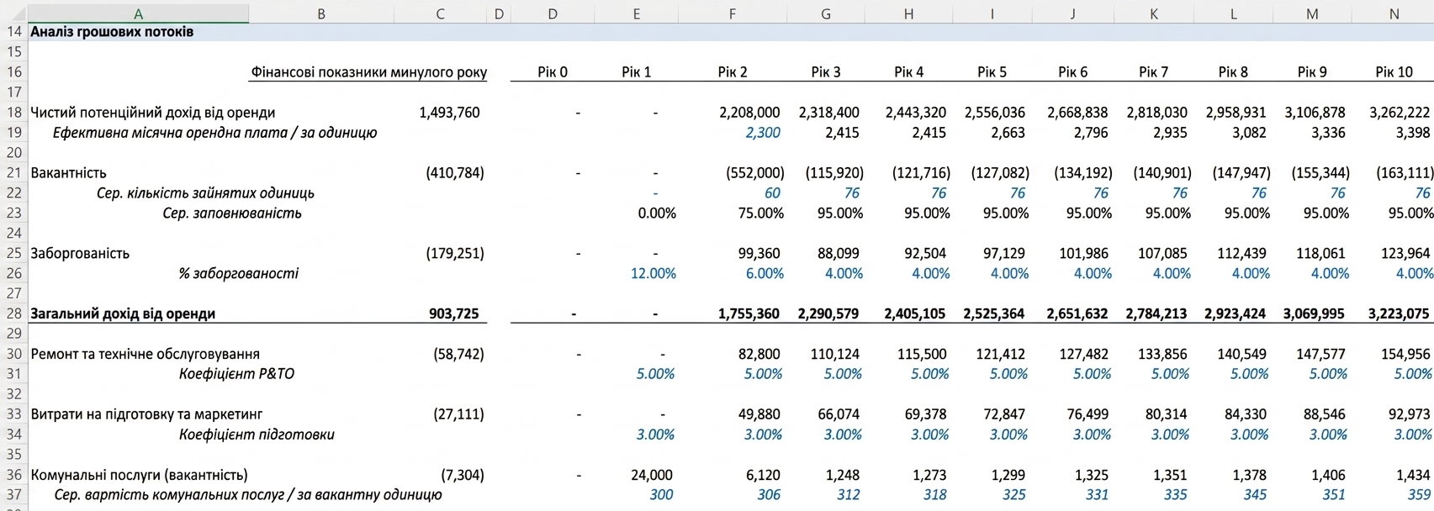Screen dimensions: 1434x511
Task: Select column B header
Action: 320,13
